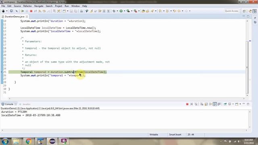Click the editor vertical scrollbar thumb

point(247,67)
